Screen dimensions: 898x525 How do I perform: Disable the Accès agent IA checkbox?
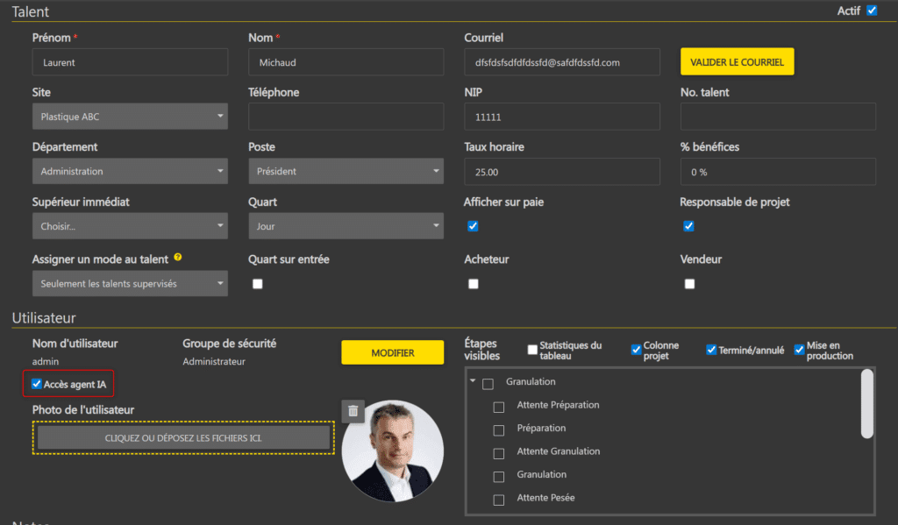click(x=36, y=384)
